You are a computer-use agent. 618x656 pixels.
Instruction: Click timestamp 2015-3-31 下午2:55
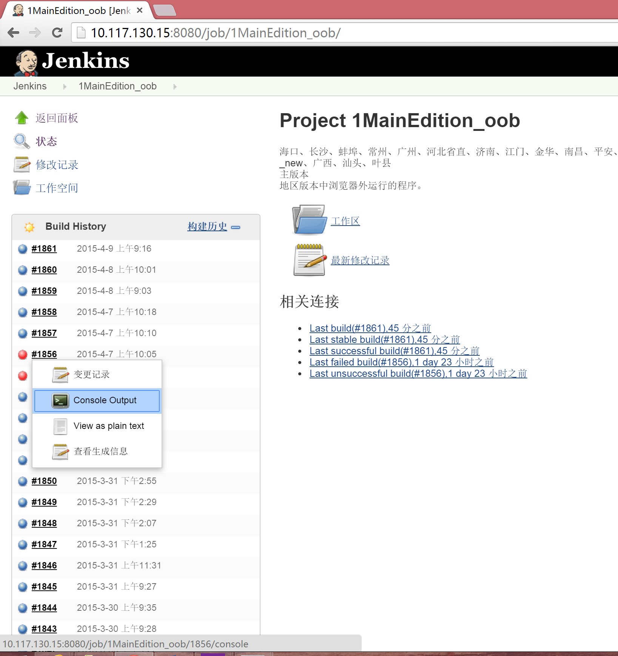117,481
